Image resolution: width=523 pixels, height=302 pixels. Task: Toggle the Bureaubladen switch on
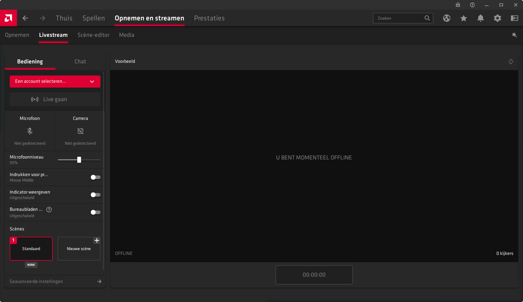click(95, 212)
